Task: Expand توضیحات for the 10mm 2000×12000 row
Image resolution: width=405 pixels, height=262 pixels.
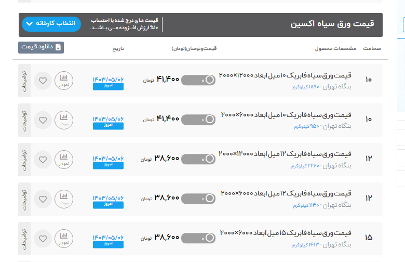Action: coord(24,81)
